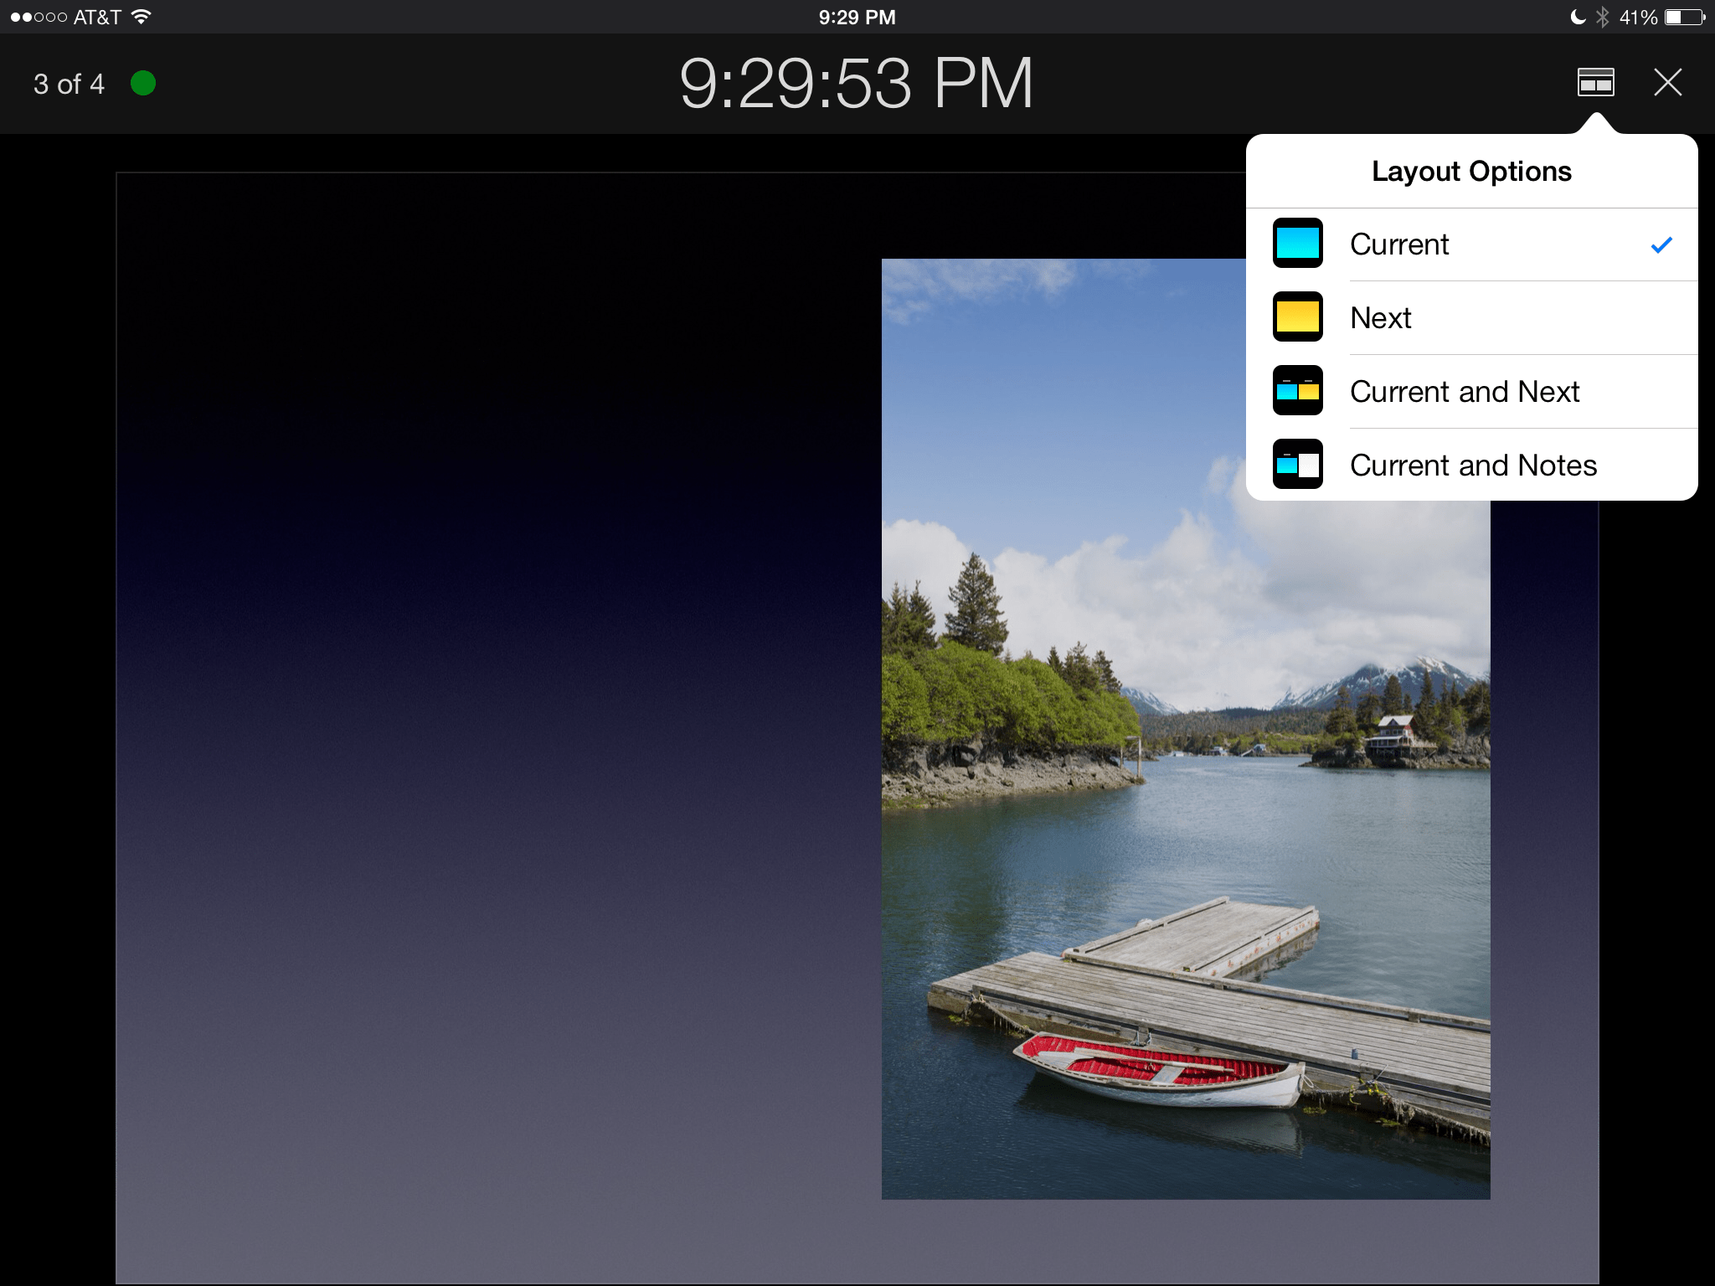Tap the 3 of 4 slide counter
This screenshot has width=1715, height=1286.
(69, 84)
